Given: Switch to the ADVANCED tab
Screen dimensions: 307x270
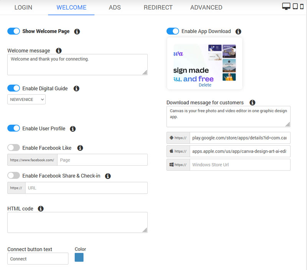Looking at the screenshot, I should pos(206,7).
